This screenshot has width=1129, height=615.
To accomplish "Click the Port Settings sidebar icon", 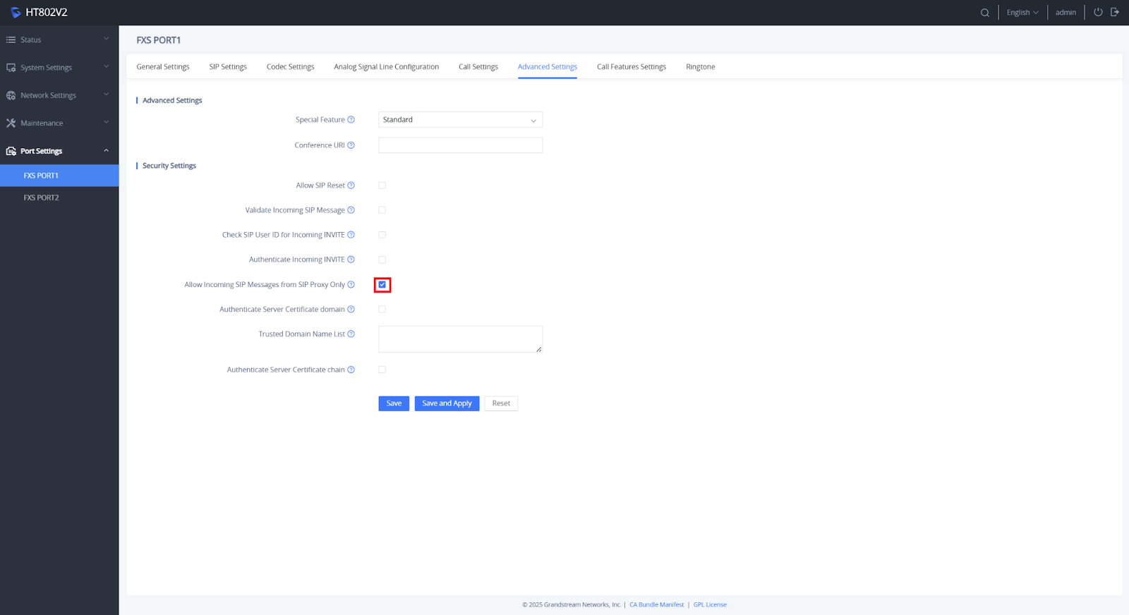I will (11, 151).
